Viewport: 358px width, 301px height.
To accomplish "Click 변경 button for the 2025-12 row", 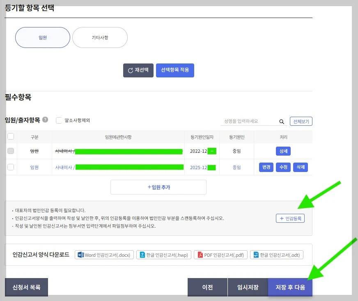I will (266, 167).
